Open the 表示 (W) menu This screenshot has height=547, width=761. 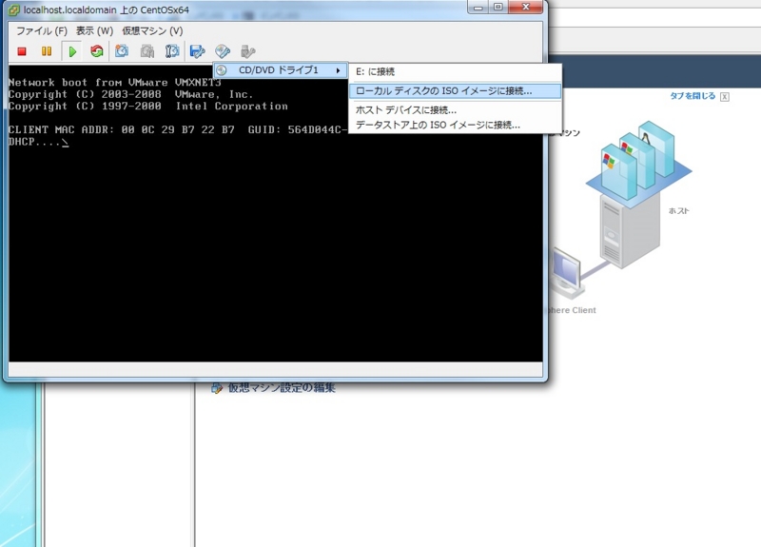pyautogui.click(x=94, y=31)
